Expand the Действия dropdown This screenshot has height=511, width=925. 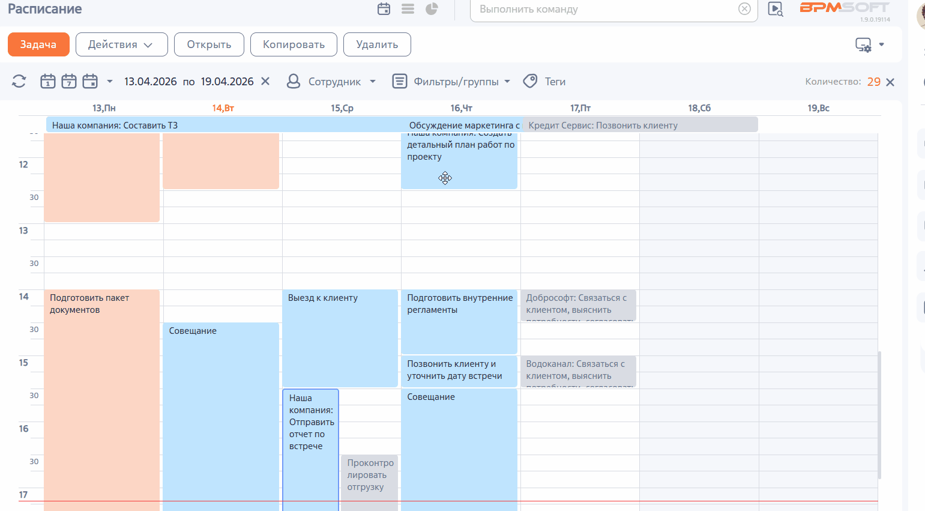[121, 44]
